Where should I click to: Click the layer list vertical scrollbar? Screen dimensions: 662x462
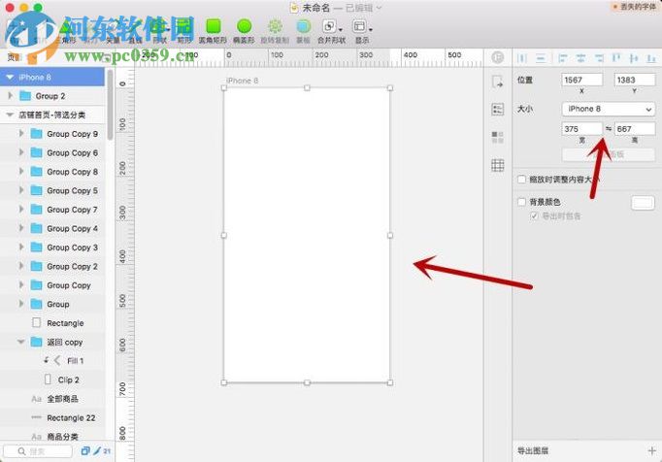pyautogui.click(x=111, y=106)
